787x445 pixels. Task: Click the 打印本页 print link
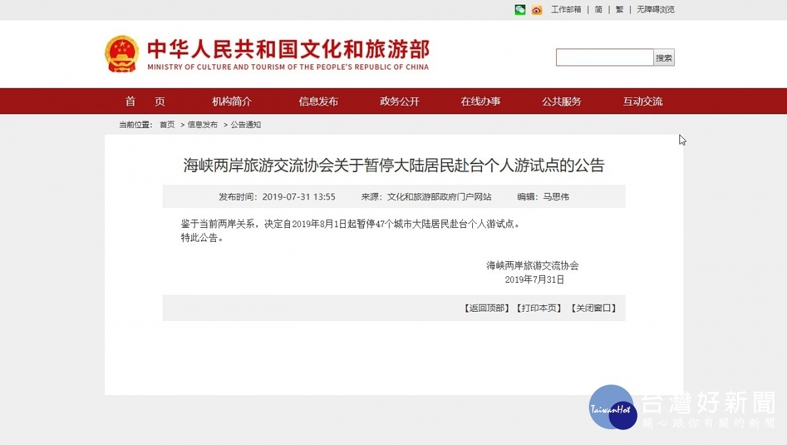pyautogui.click(x=539, y=308)
